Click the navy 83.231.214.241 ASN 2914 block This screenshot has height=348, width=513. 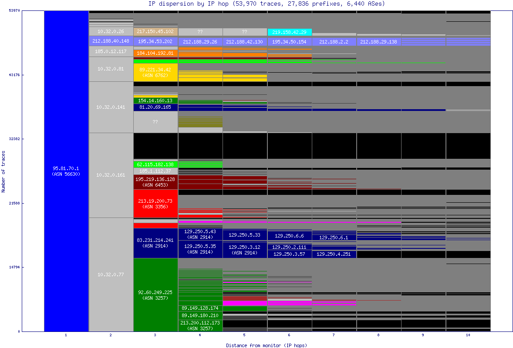click(x=155, y=243)
